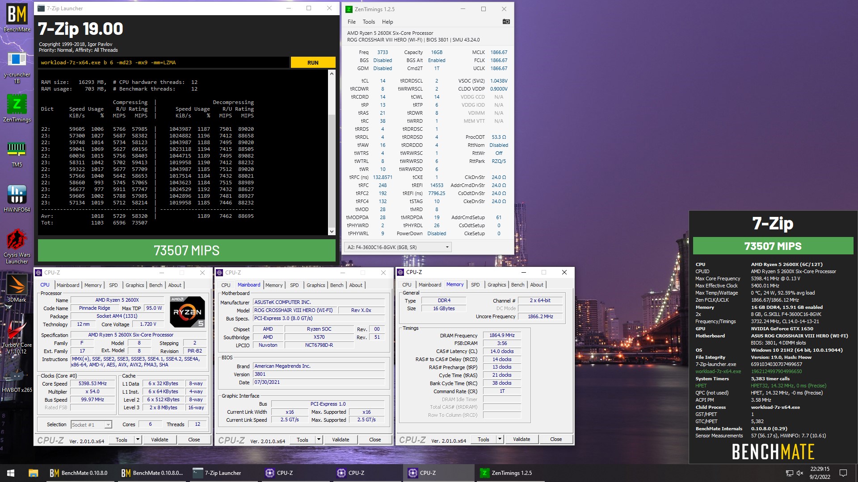Image resolution: width=858 pixels, height=482 pixels.
Task: Expand the Tools dropdown arrow in the CPU-Z Memory window
Action: click(x=500, y=439)
